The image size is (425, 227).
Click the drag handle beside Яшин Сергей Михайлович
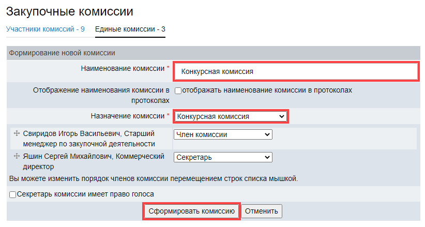[x=17, y=156]
